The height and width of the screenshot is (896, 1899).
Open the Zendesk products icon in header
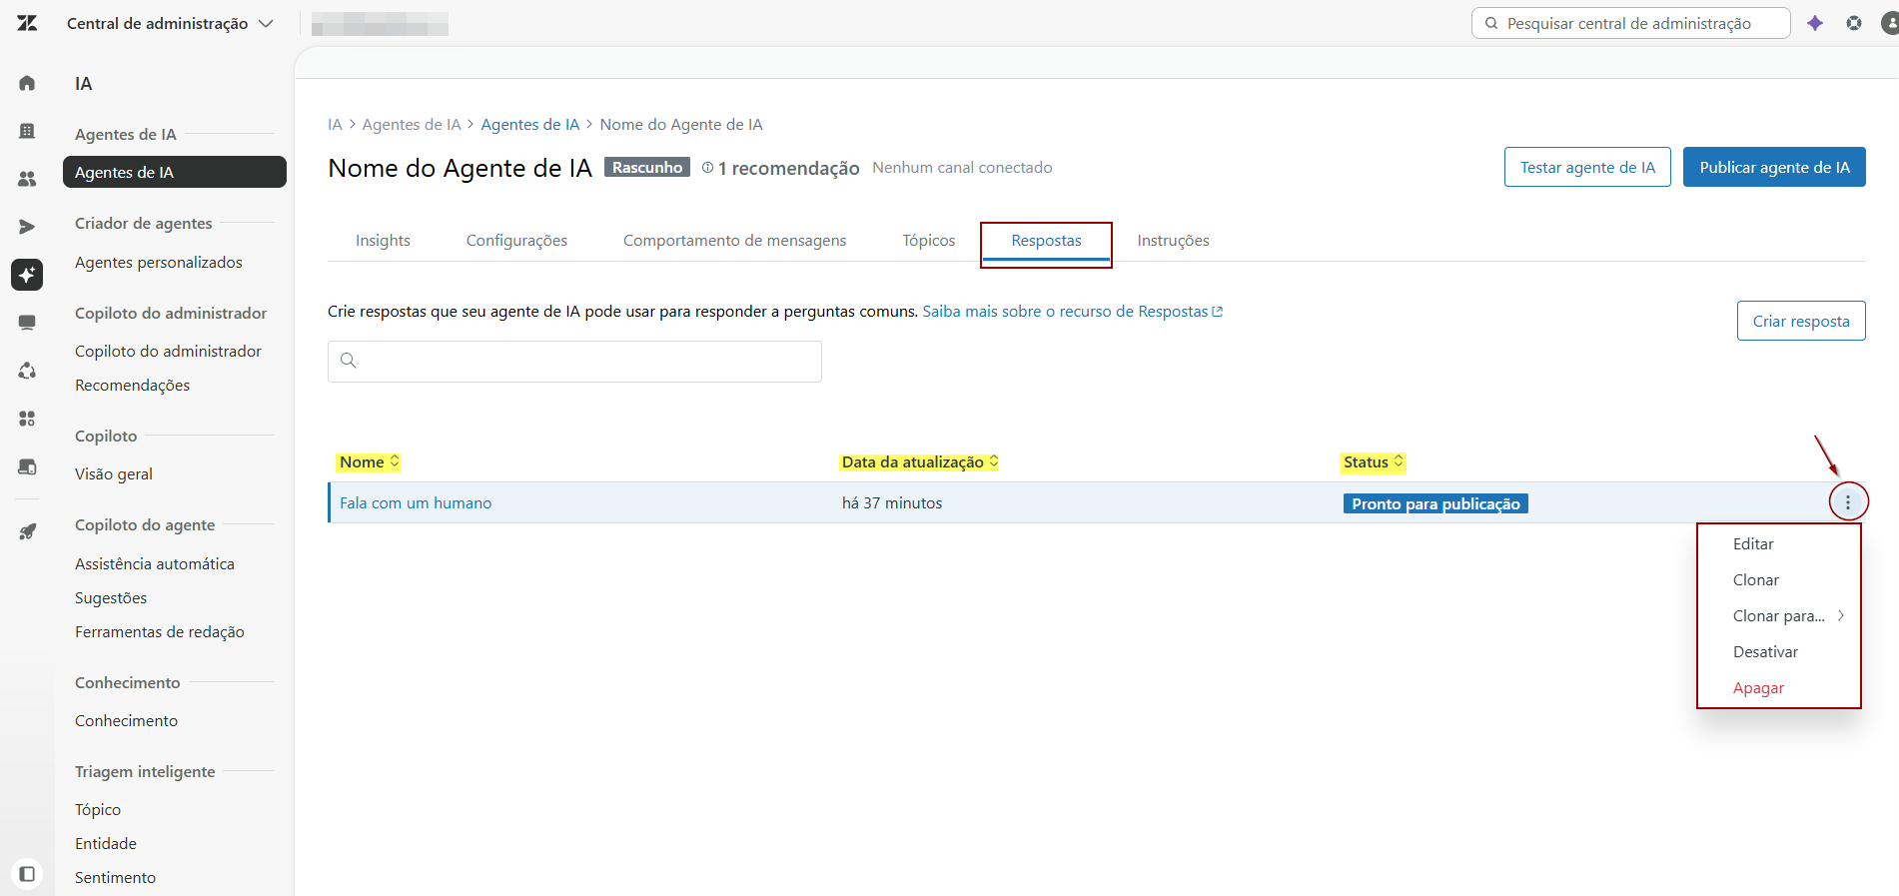click(1854, 23)
